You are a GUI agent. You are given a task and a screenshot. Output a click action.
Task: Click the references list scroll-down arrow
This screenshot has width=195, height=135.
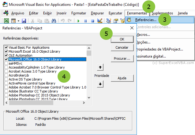coord(89,98)
